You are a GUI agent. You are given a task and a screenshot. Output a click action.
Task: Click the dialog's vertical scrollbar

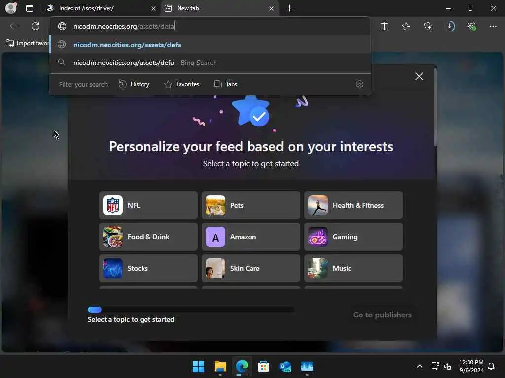click(x=435, y=107)
